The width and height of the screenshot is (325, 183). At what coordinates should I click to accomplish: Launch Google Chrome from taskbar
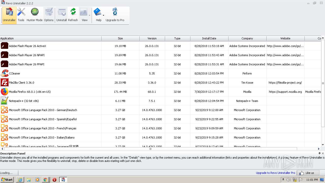coord(45,180)
